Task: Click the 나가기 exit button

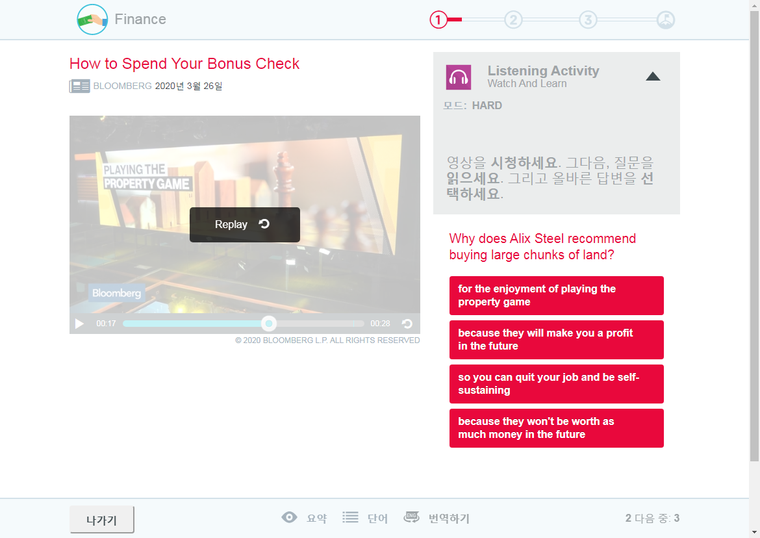Action: pos(102,520)
